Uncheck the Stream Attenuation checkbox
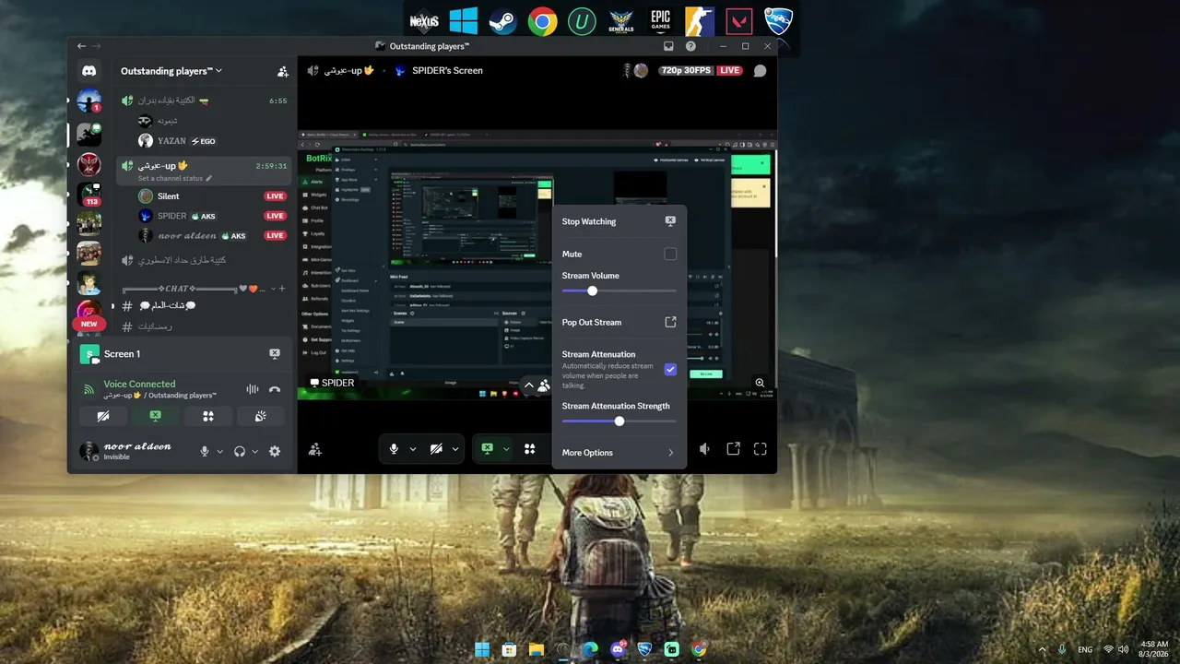 tap(670, 369)
